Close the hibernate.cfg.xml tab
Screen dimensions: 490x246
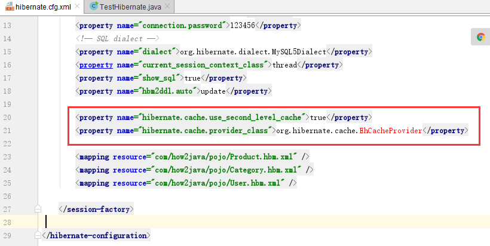[x=77, y=6]
